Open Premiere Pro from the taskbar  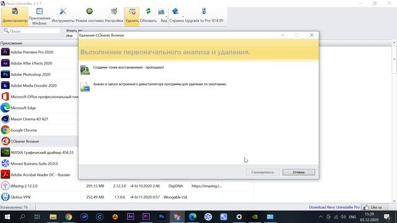click(146, 217)
